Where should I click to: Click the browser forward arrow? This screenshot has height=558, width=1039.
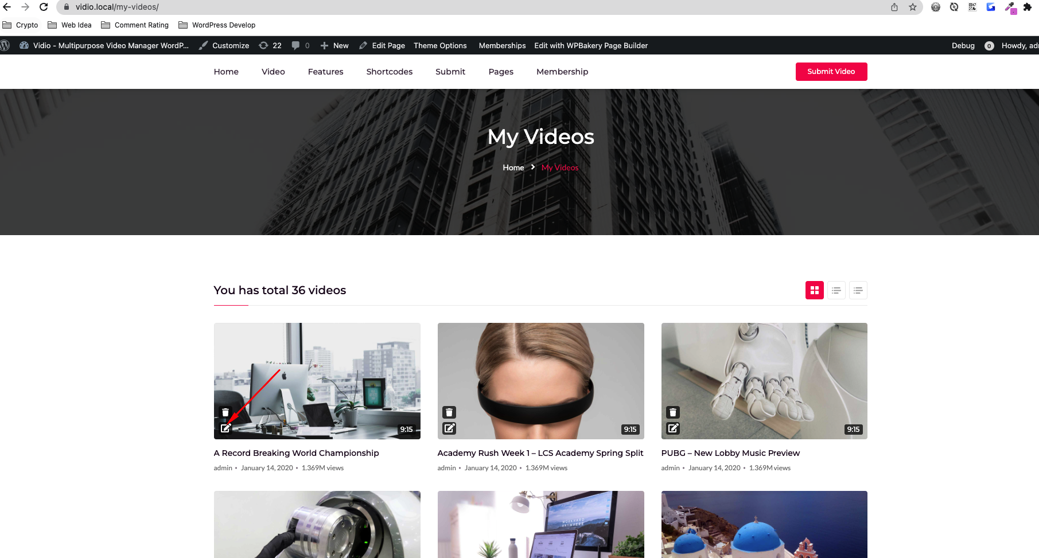[25, 7]
